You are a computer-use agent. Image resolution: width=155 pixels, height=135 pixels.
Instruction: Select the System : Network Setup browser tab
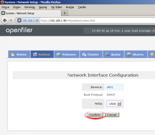[x=31, y=13]
